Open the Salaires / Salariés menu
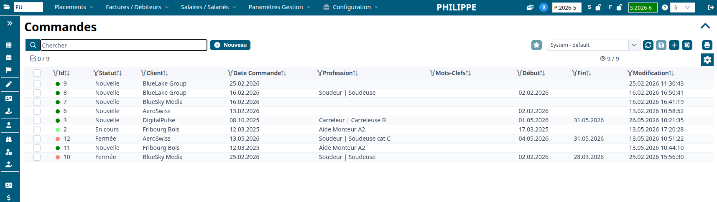Screen dimensions: 717x202 tap(209, 7)
